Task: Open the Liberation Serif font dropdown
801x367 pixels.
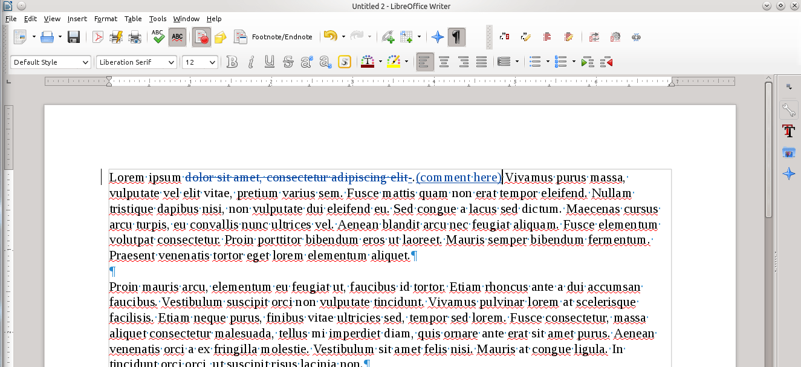Action: point(171,62)
